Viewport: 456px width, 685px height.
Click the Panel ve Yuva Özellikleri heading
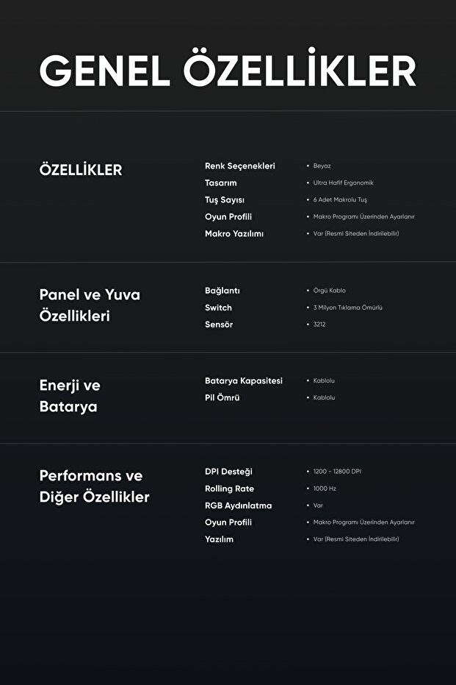[x=90, y=305]
